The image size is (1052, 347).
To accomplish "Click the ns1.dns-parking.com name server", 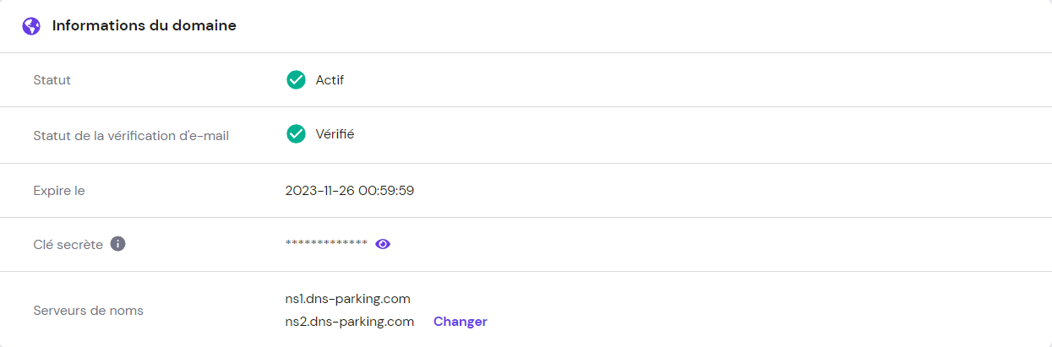I will 348,299.
